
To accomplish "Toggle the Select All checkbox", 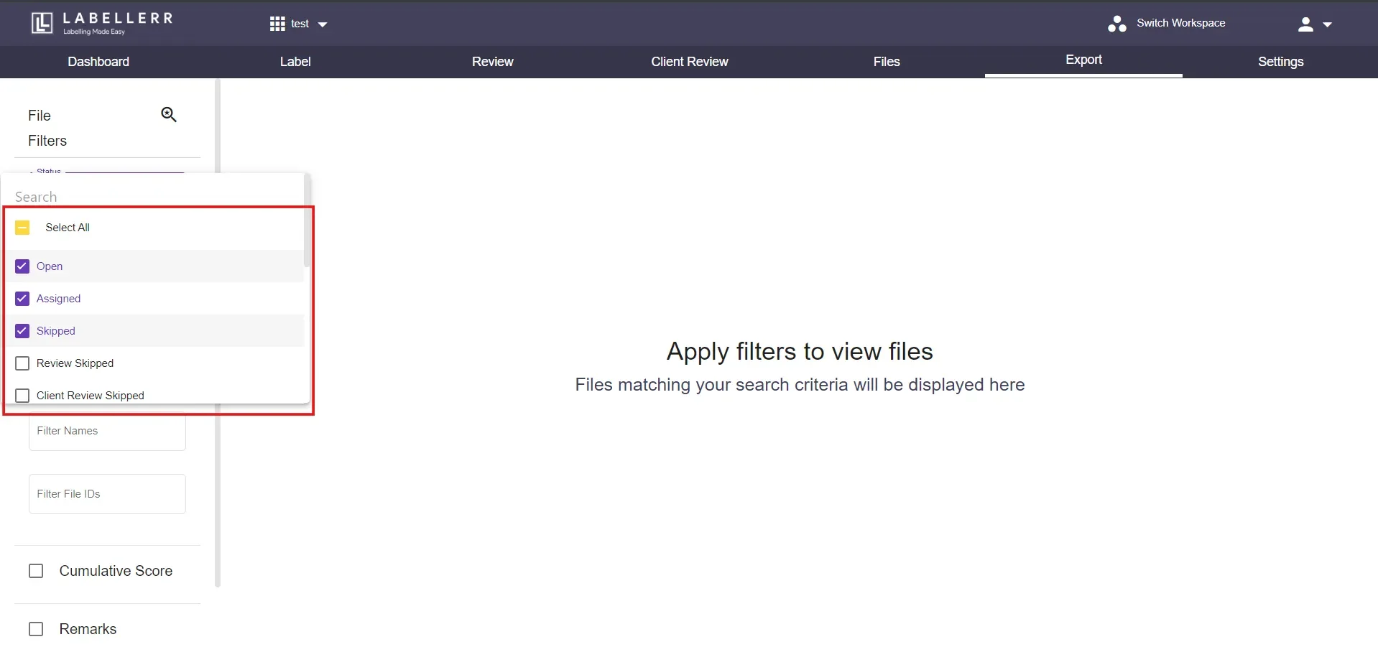I will click(22, 228).
